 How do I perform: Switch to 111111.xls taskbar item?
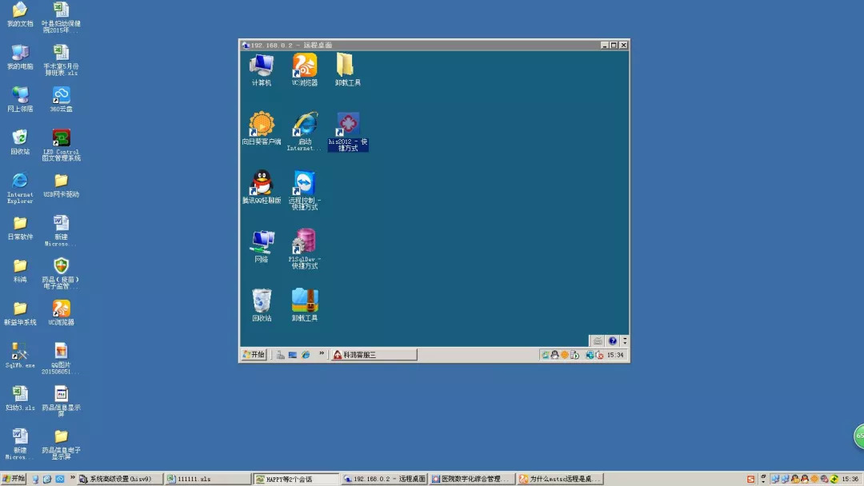coord(208,479)
